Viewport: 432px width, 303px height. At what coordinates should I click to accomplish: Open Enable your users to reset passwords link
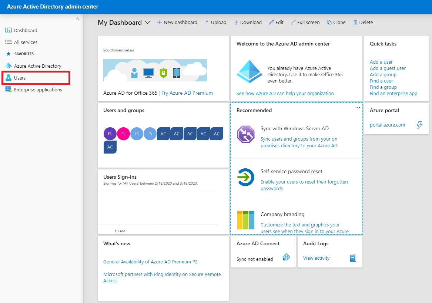click(x=304, y=185)
